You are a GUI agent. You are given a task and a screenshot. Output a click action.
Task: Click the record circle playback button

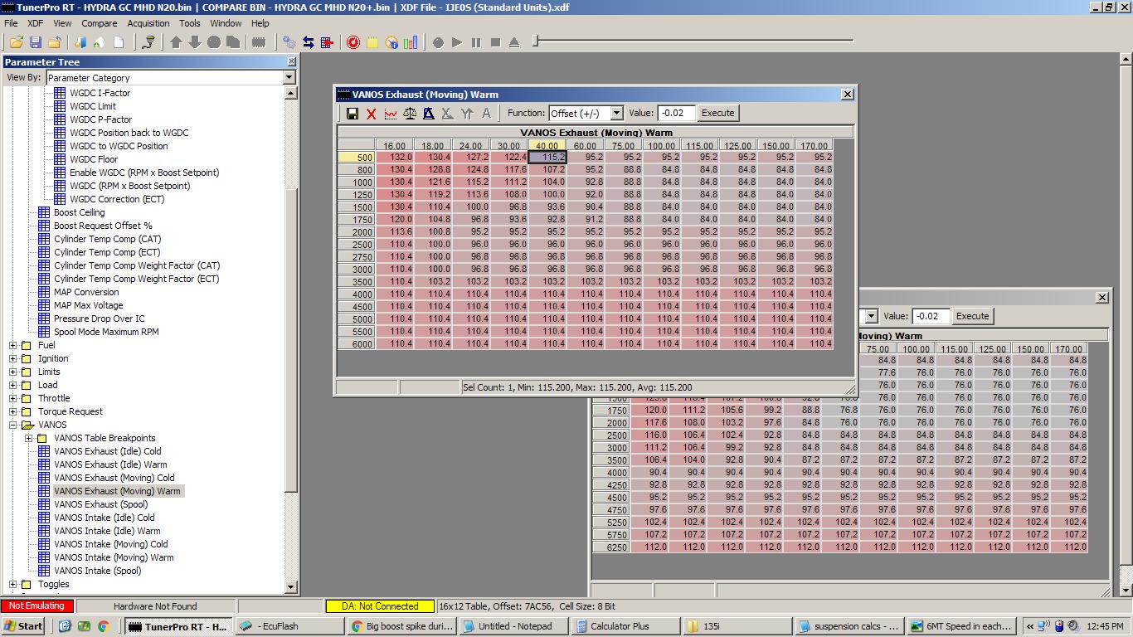click(438, 42)
